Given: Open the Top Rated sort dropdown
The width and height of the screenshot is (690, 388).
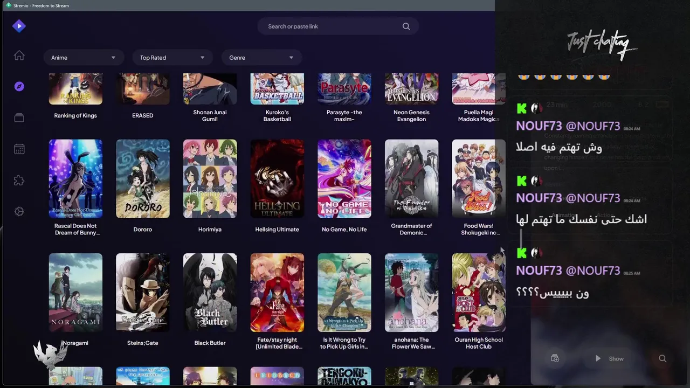Looking at the screenshot, I should pos(172,58).
